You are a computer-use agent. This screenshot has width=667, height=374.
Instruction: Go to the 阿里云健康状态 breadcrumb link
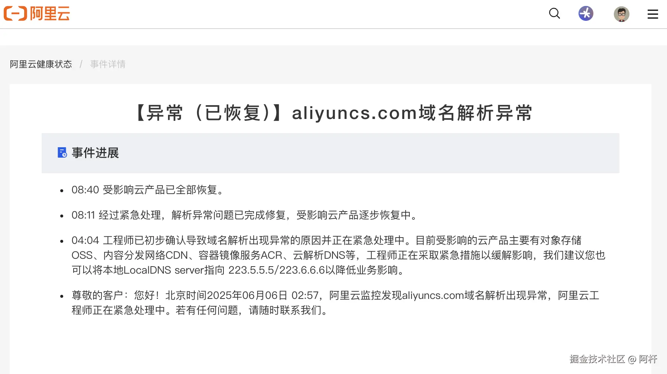pos(41,64)
